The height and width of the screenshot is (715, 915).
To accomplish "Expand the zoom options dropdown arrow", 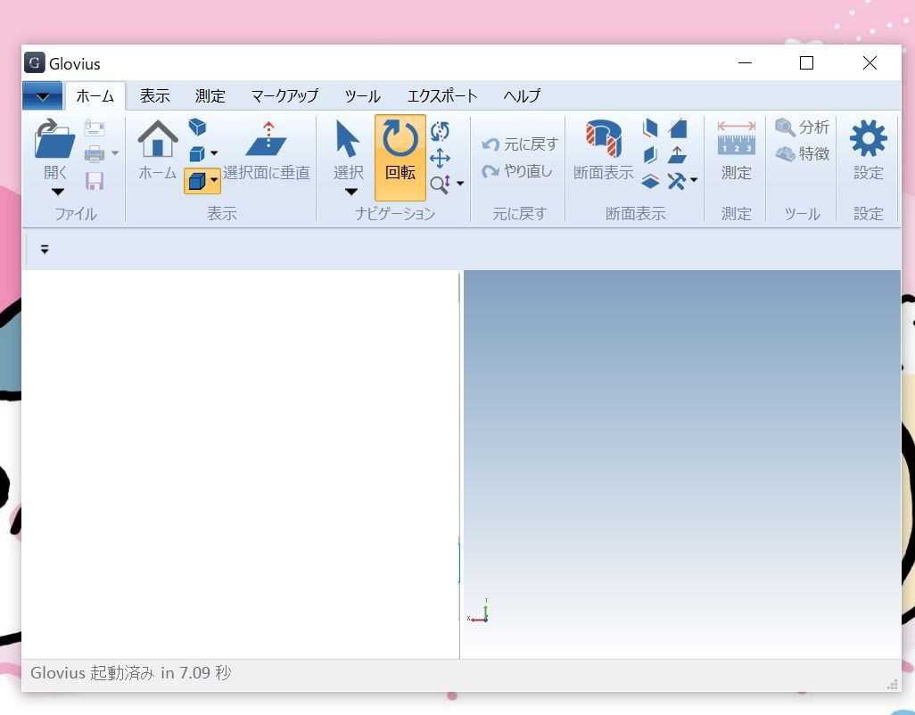I will (x=461, y=184).
